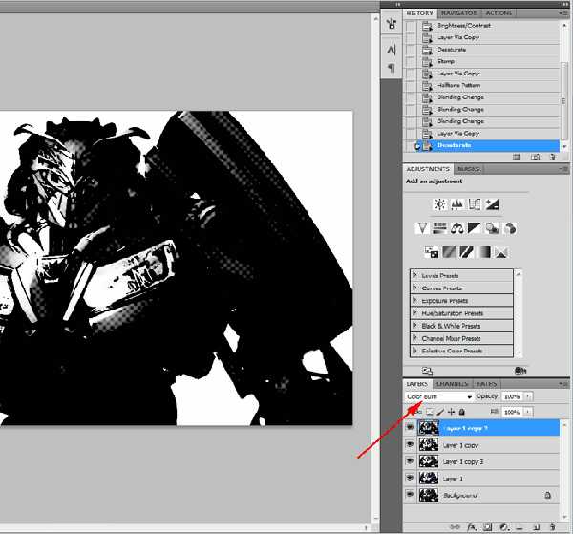
Task: Hide the Layer 1 layer
Action: pos(410,478)
